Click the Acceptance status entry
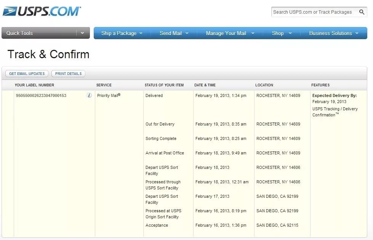 157,225
